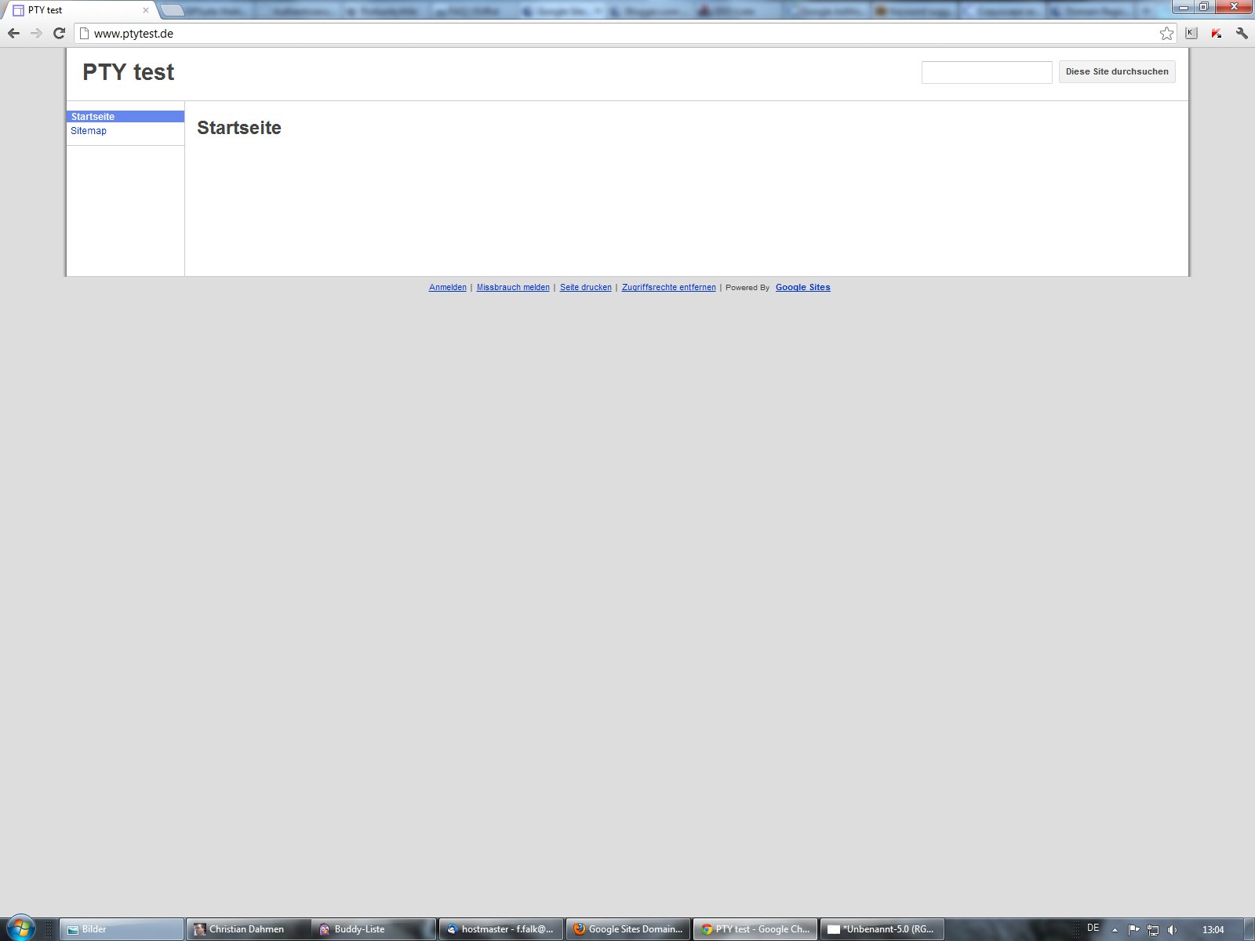
Task: Show hidden system tray icons
Action: coord(1115,929)
